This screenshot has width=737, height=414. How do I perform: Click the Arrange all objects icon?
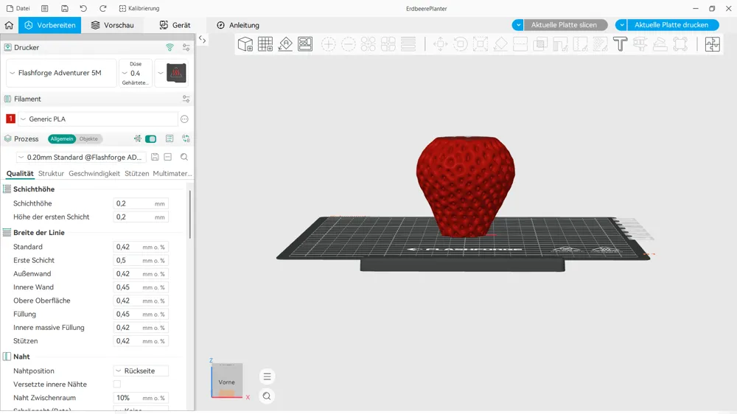305,44
